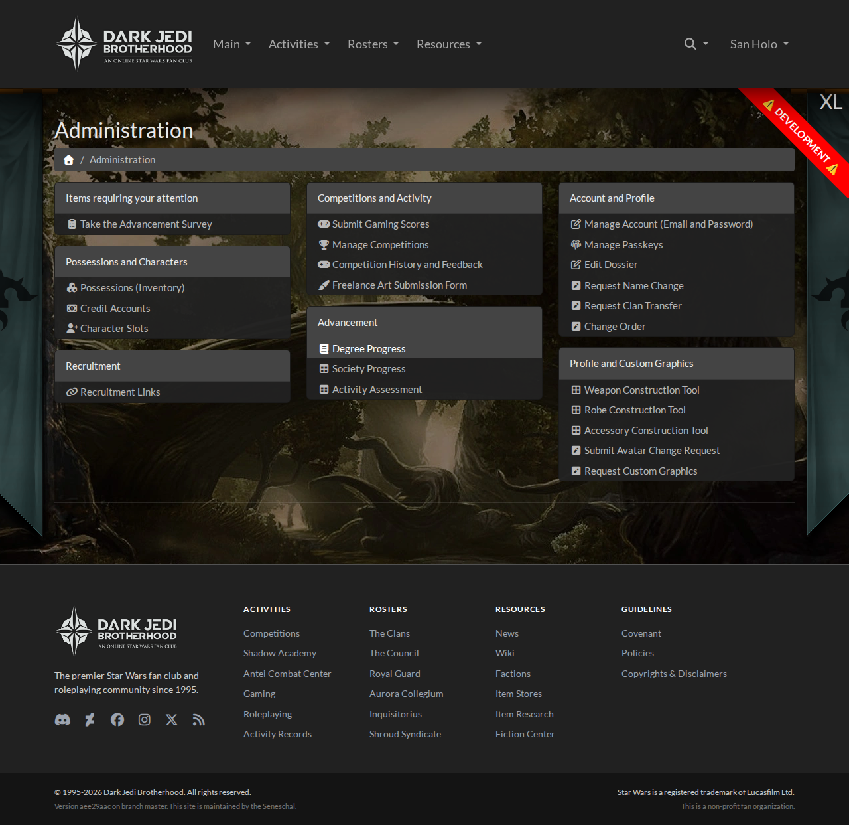Image resolution: width=849 pixels, height=825 pixels.
Task: Expand the San Holo user menu
Action: (759, 44)
